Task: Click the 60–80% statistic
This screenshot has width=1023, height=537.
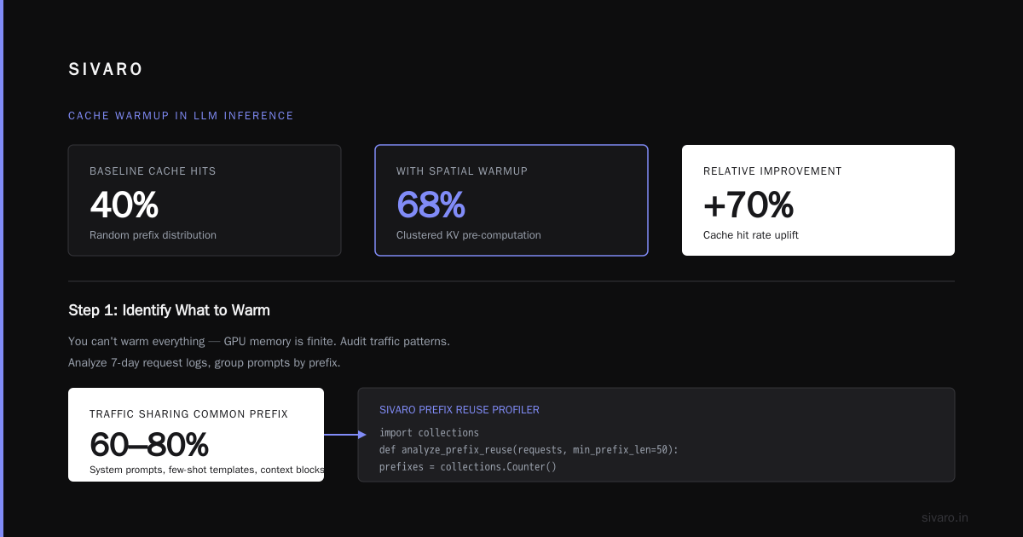Action: [149, 444]
